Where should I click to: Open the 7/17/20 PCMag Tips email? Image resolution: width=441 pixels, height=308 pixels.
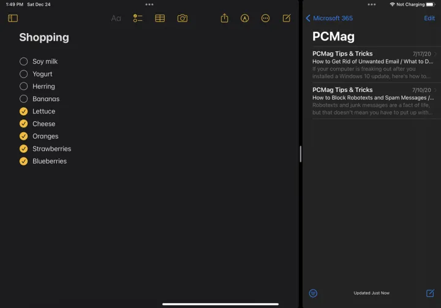pos(372,65)
